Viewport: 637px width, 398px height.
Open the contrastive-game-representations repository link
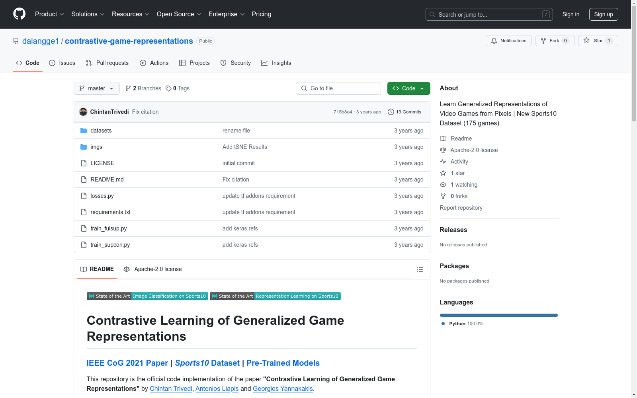(129, 41)
